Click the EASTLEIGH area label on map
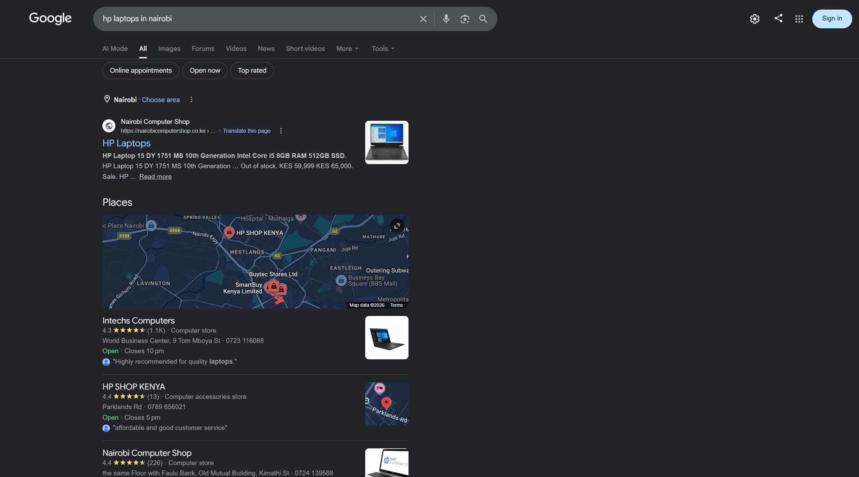The height and width of the screenshot is (477, 859). (346, 268)
